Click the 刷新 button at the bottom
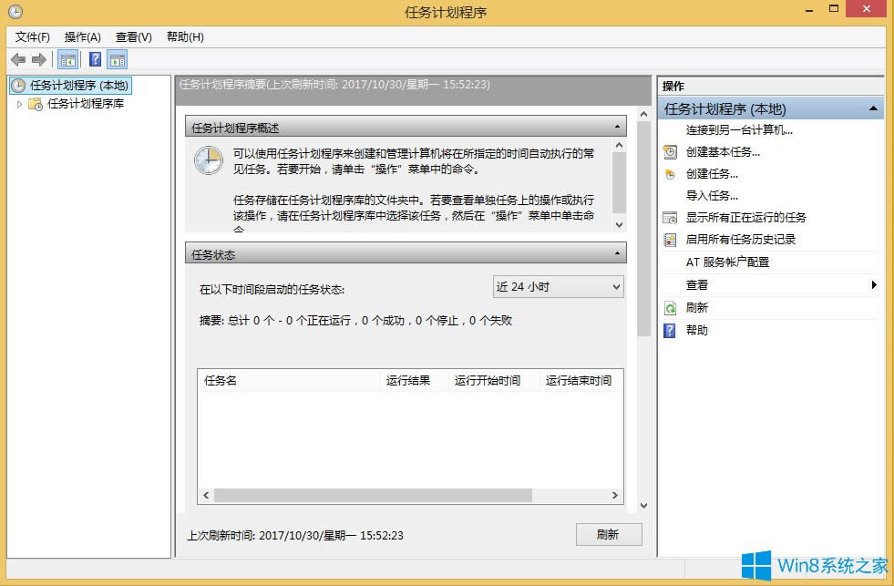The image size is (894, 586). click(608, 535)
